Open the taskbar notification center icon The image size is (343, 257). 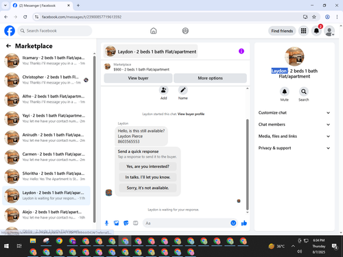(335, 246)
